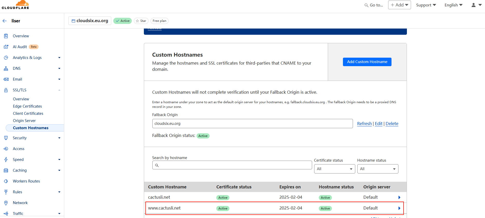This screenshot has height=218, width=485.
Task: Click the Active badge beside Fallback Origin status
Action: (x=203, y=136)
